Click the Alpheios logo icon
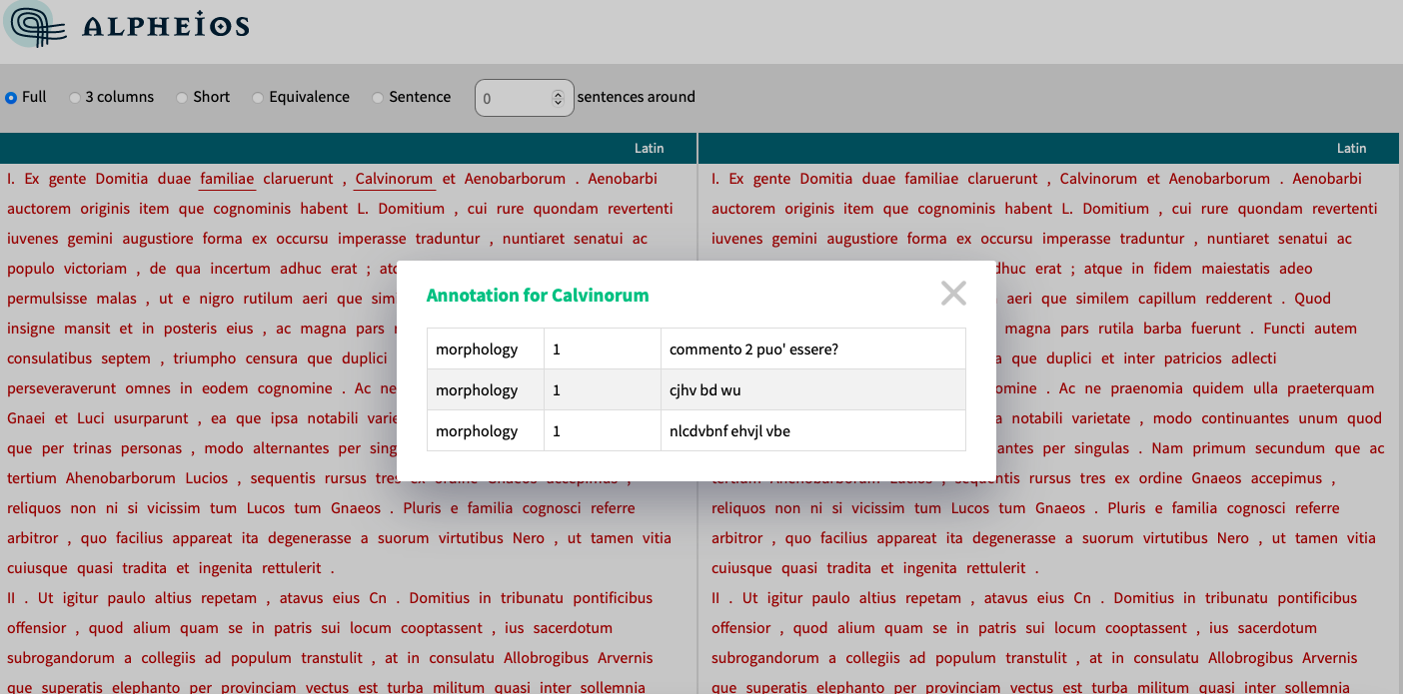The height and width of the screenshot is (694, 1403). 33,27
